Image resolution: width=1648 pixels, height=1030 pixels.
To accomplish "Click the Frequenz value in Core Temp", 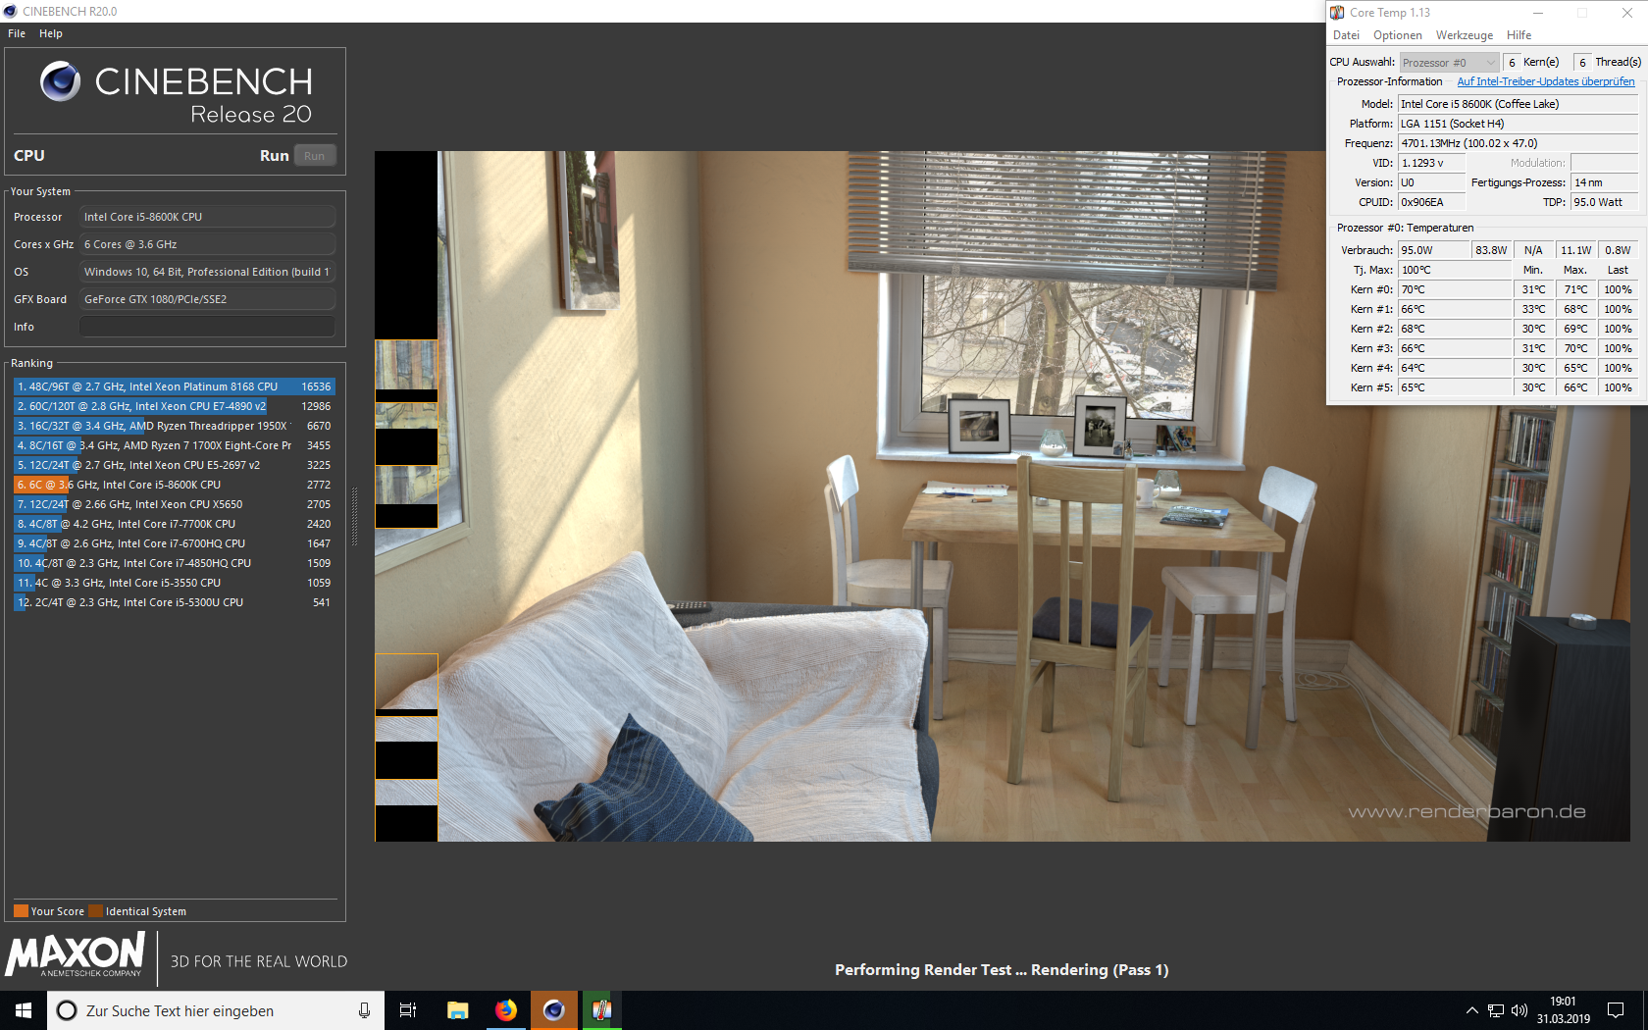I will [x=1519, y=143].
